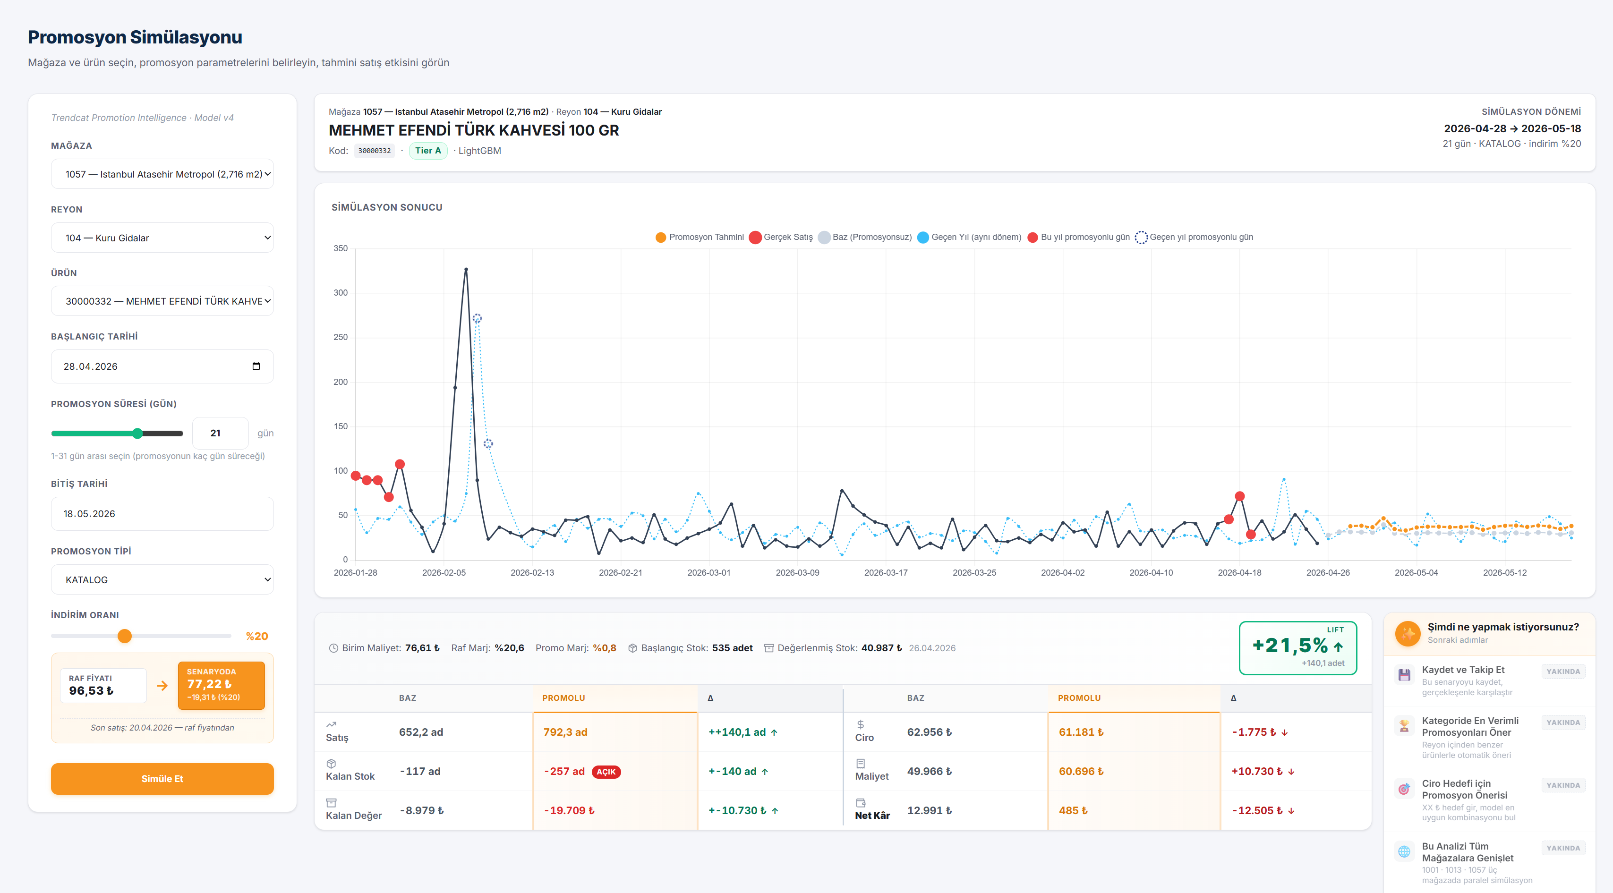Image resolution: width=1613 pixels, height=893 pixels.
Task: Select Ciro Hedefi için Promosyon Önerisi
Action: pos(1490,800)
